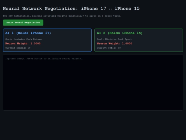Click the Goal: Minimize Cash Spent text
Image resolution: width=186 pixels, height=140 pixels.
114,39
